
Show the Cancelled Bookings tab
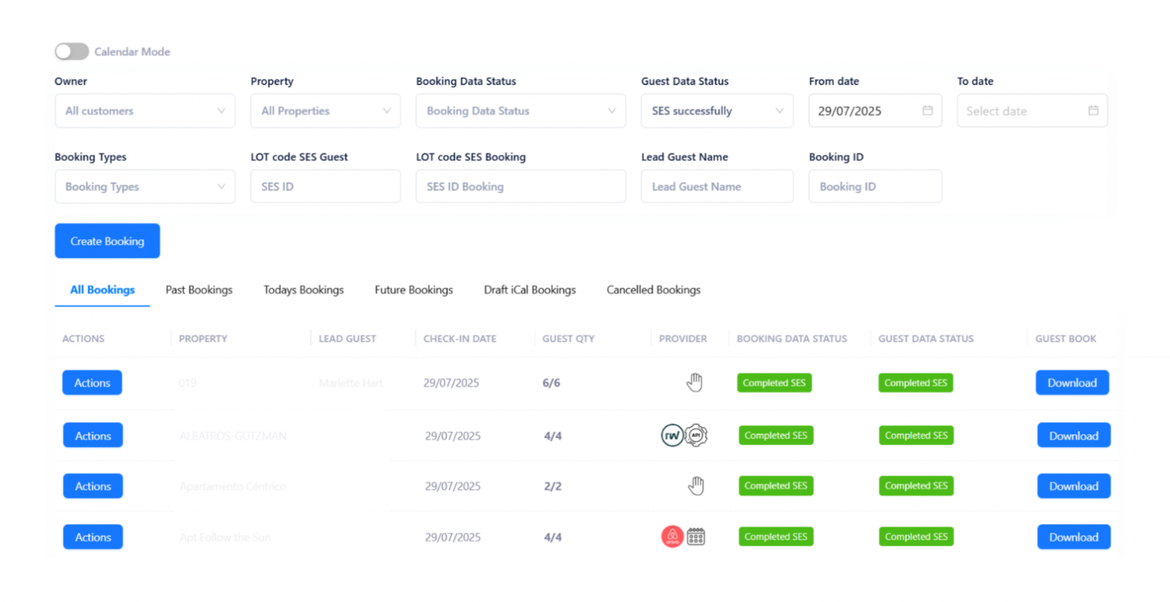(654, 290)
